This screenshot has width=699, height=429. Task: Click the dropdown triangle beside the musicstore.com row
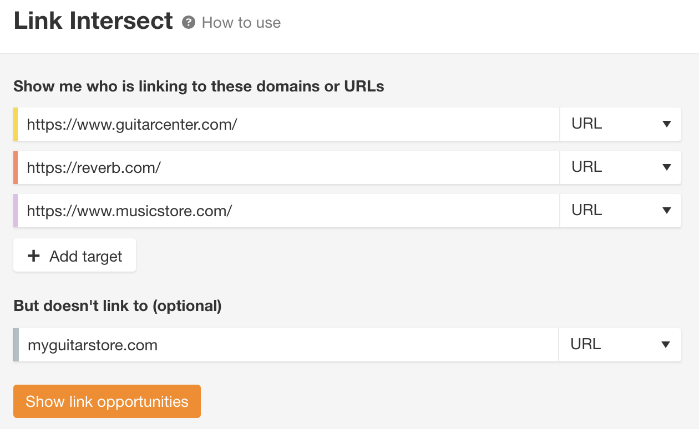pos(666,210)
